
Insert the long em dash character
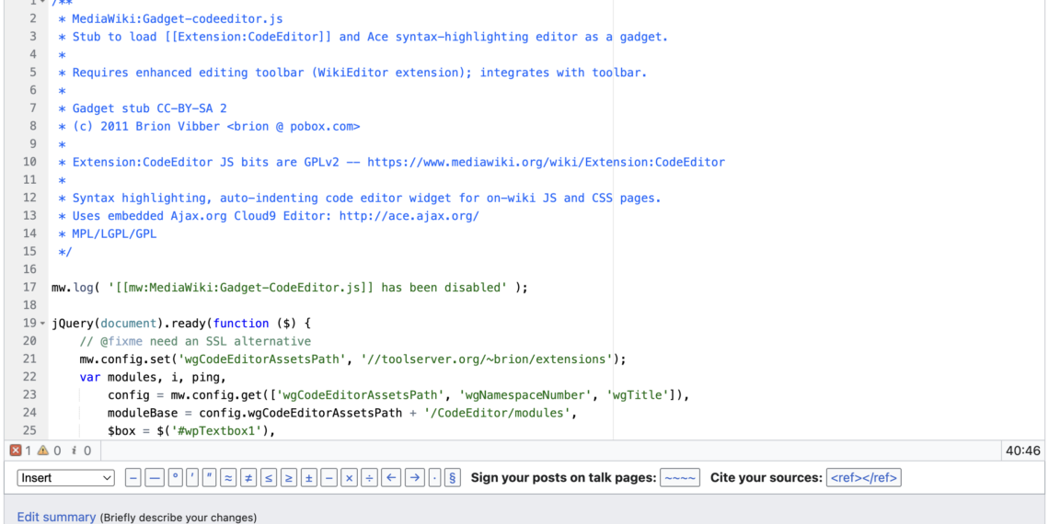(x=154, y=478)
